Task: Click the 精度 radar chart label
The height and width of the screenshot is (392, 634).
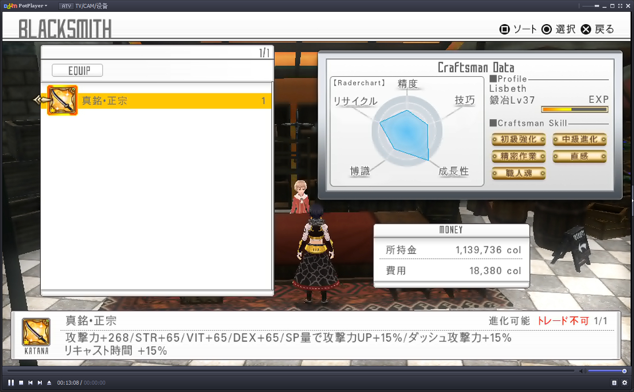Action: 407,84
